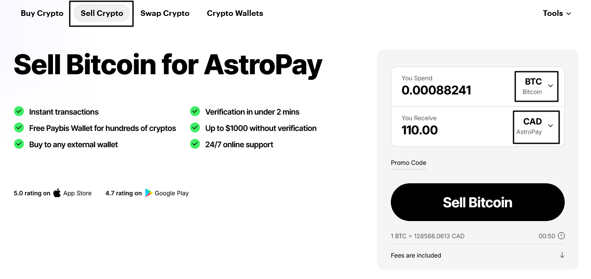
Task: Click the checkmark beside 24/7 online support
Action: click(195, 144)
